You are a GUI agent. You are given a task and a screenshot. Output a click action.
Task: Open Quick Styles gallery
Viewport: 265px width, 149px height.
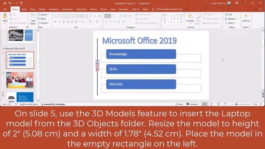[x=198, y=19]
